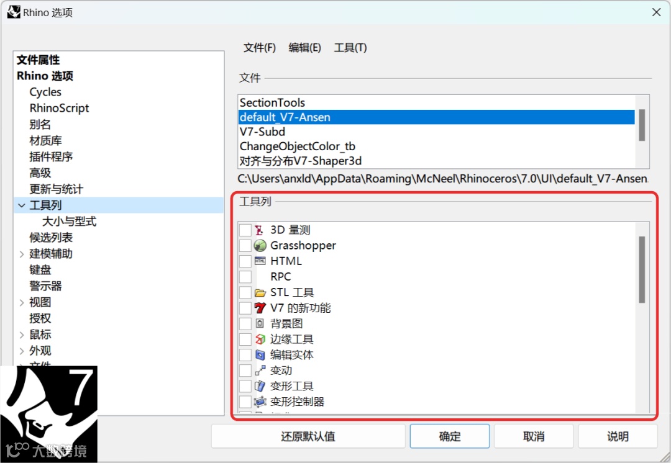Image resolution: width=671 pixels, height=463 pixels.
Task: Open the 工具(T) menu
Action: [x=350, y=47]
